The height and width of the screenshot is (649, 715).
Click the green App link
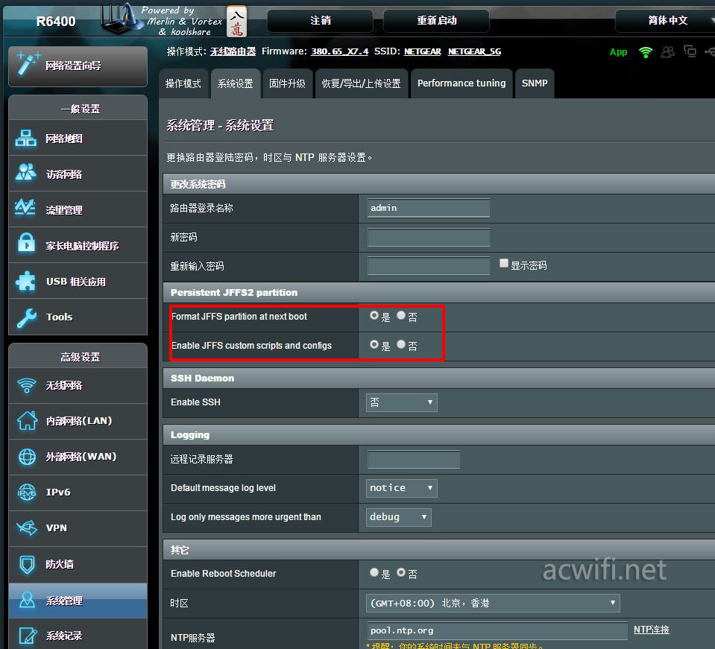coord(618,52)
